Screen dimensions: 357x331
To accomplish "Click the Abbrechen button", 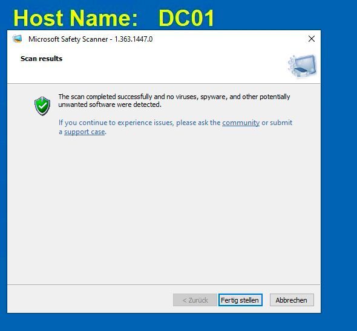I will (x=292, y=300).
